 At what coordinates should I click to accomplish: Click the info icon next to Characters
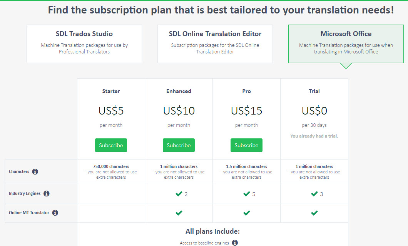pyautogui.click(x=35, y=172)
